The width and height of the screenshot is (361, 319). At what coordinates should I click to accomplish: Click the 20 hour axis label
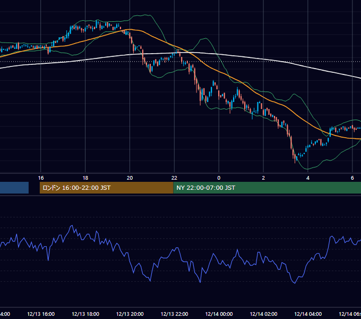[130, 178]
